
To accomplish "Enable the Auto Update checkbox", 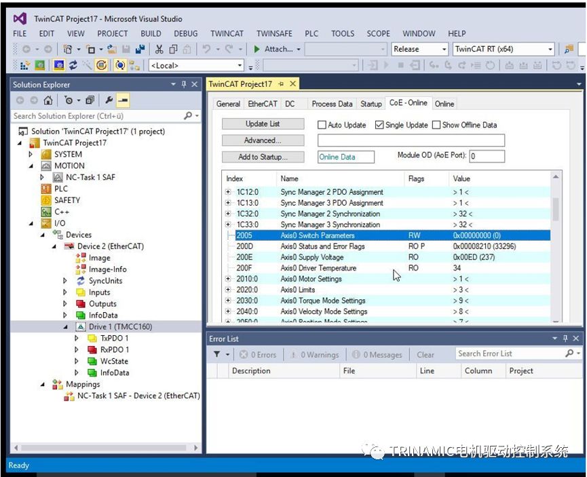I will coord(322,125).
